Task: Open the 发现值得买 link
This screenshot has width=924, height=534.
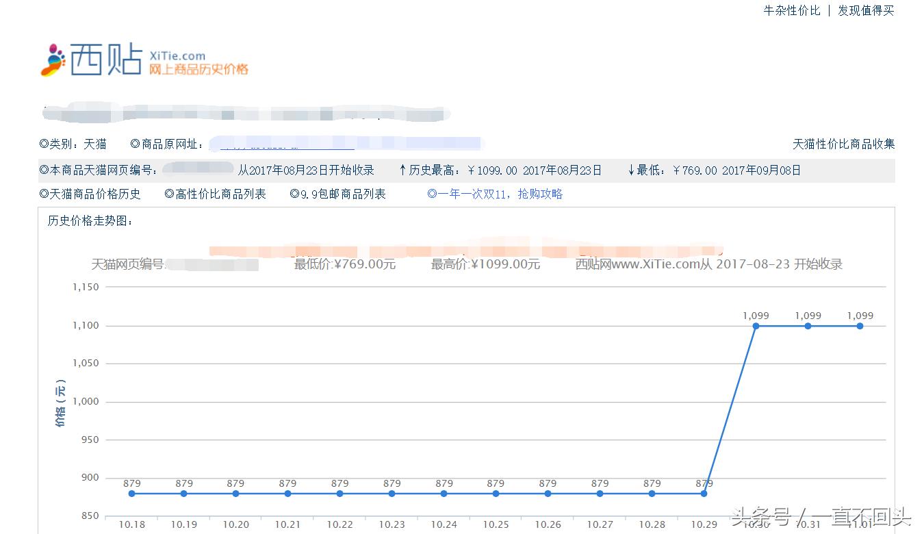Action: pos(866,10)
